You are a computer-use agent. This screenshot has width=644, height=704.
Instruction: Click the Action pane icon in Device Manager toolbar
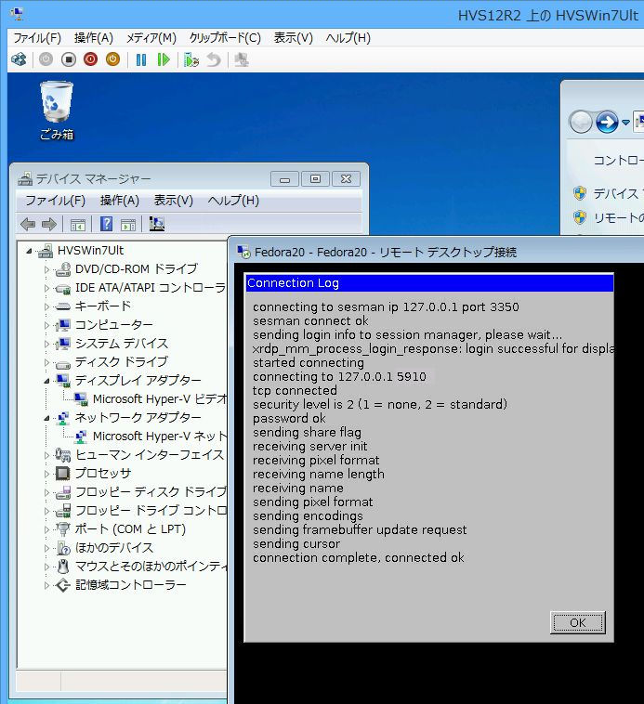[128, 224]
